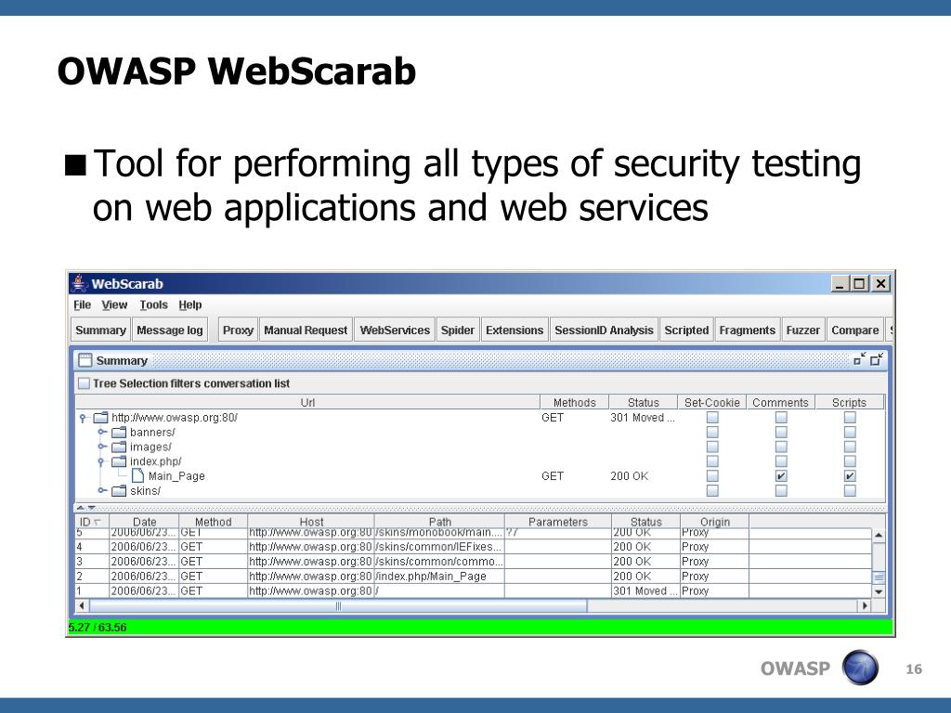Click the ID column sort arrow

coord(98,522)
